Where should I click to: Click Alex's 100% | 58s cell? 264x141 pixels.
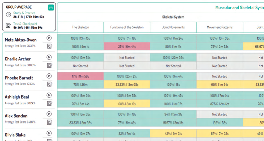coord(220,122)
